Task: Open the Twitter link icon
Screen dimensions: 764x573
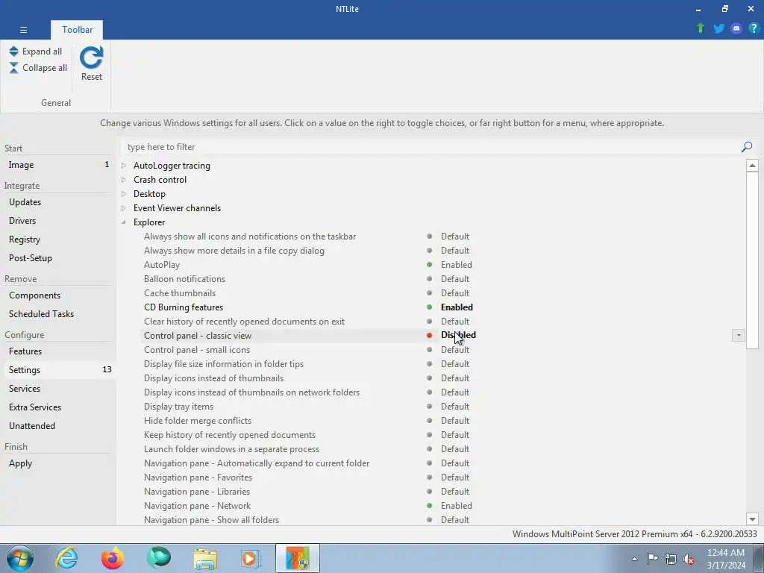Action: pyautogui.click(x=718, y=28)
